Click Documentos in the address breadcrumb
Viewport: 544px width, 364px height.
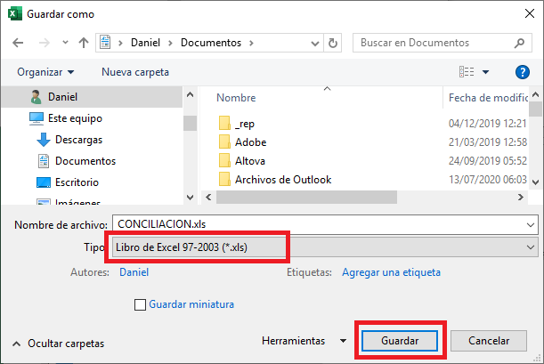click(211, 43)
